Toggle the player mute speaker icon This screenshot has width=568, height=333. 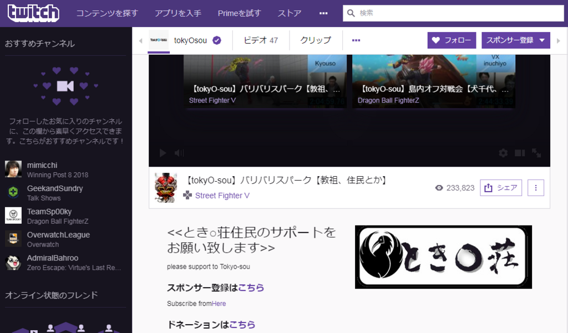179,153
